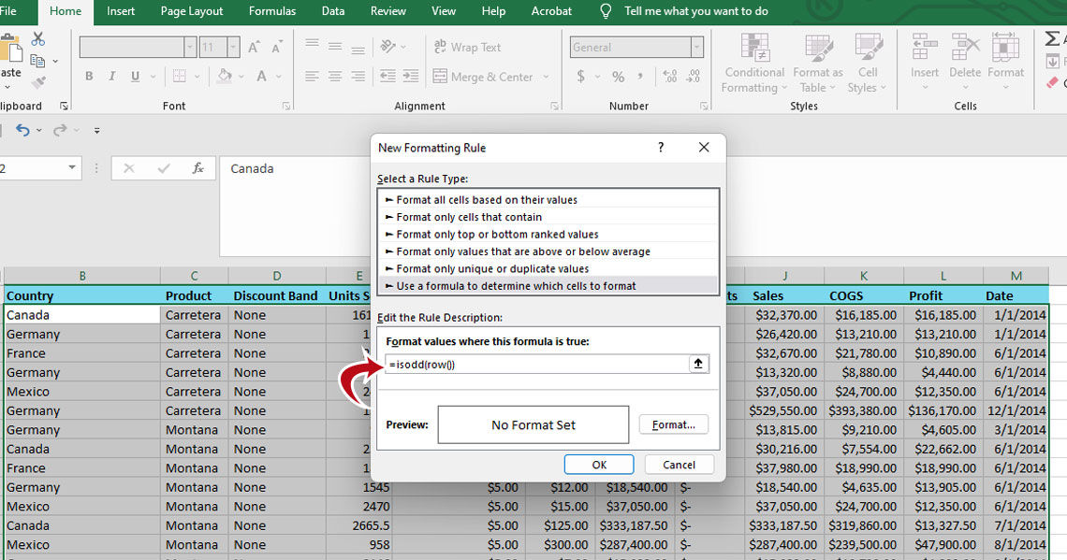1067x560 pixels.
Task: Switch to the Formulas ribbon tab
Action: click(x=271, y=11)
